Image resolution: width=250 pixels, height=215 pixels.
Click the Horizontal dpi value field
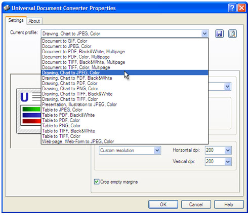point(215,150)
